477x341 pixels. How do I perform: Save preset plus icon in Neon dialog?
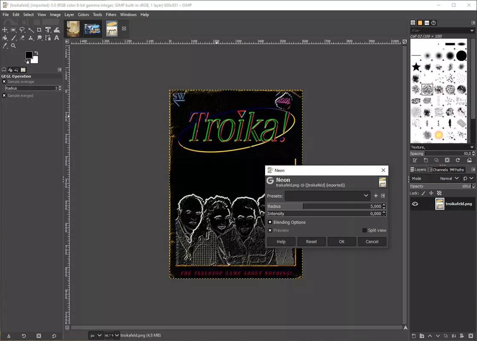[x=376, y=196]
